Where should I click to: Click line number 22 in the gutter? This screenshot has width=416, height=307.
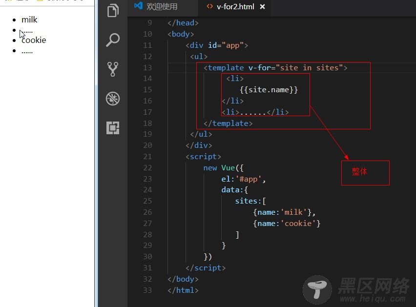pyautogui.click(x=147, y=168)
